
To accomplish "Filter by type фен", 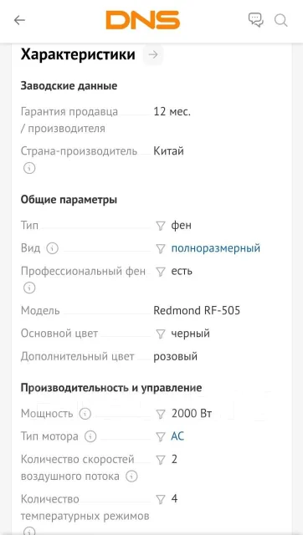I will (x=161, y=226).
